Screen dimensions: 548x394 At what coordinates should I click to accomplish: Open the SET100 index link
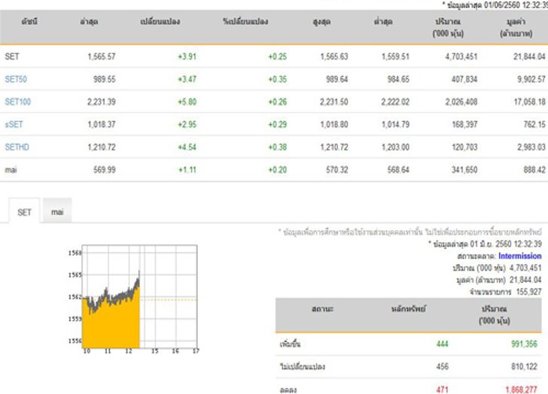[18, 102]
